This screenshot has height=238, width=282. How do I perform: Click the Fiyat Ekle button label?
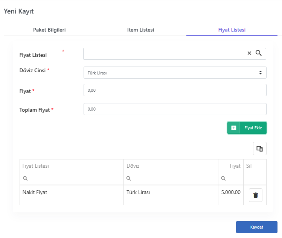(x=253, y=128)
